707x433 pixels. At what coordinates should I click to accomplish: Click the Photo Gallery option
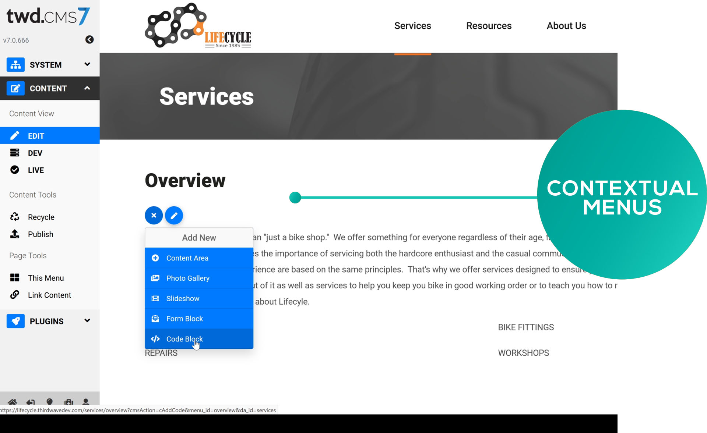click(x=188, y=277)
